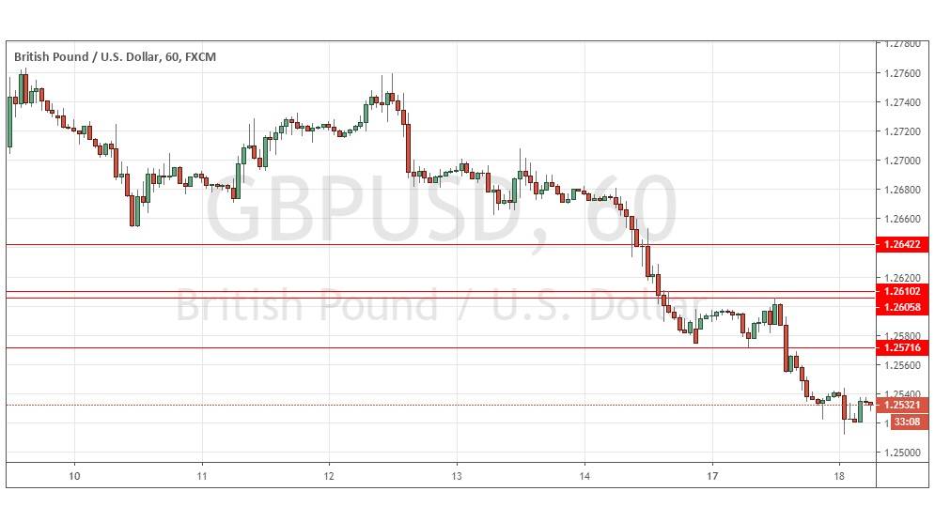
Task: Click date label 14 on time axis
Action: (584, 474)
